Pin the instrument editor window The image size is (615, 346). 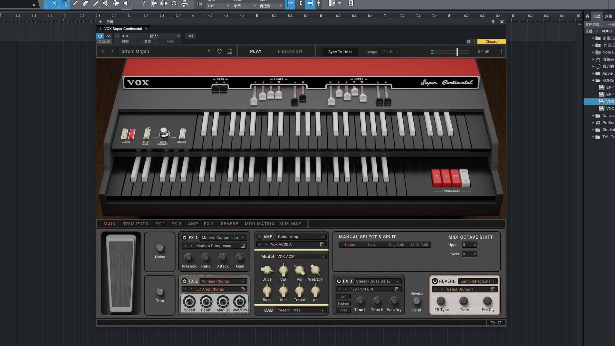click(x=493, y=22)
